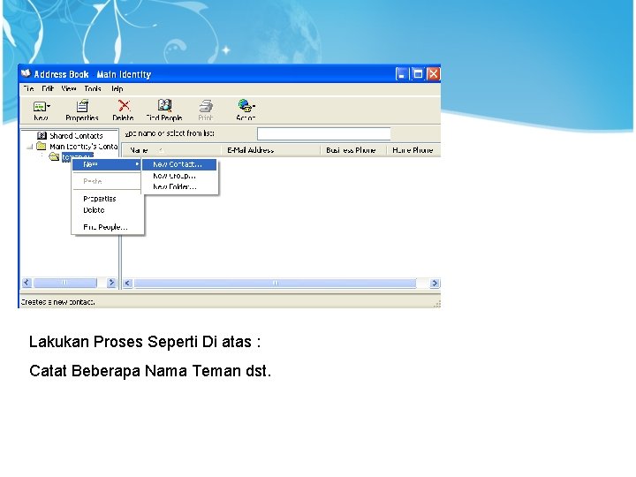This screenshot has width=636, height=477.
Task: Click the type name search field
Action: (323, 133)
